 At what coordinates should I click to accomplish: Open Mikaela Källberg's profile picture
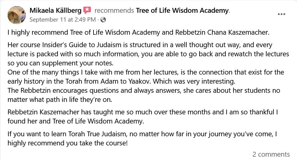click(17, 15)
